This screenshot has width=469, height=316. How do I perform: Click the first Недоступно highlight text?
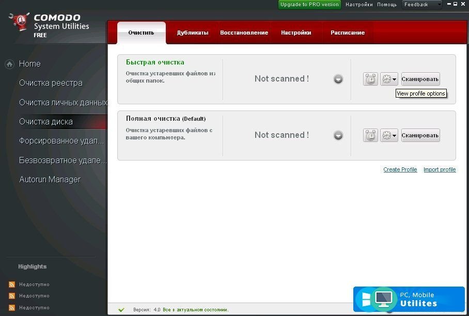(x=34, y=285)
